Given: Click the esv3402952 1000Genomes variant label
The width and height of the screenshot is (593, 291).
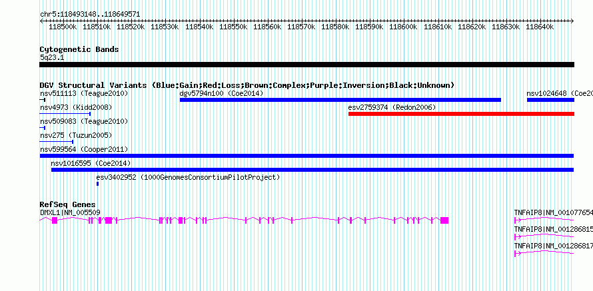Looking at the screenshot, I should tap(188, 178).
